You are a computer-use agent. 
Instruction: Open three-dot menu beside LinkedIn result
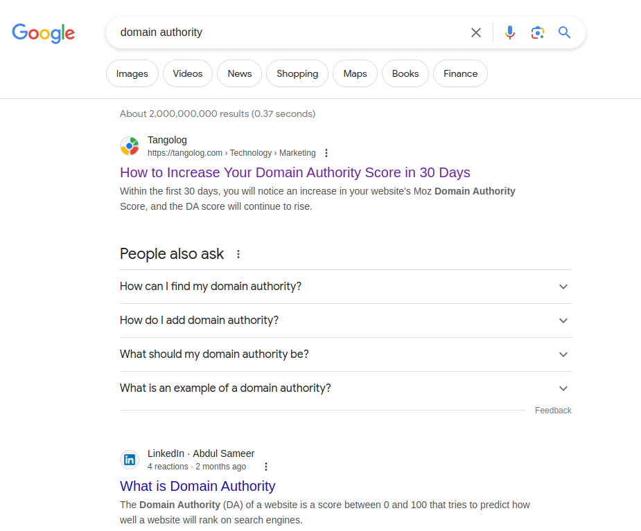[x=266, y=467]
